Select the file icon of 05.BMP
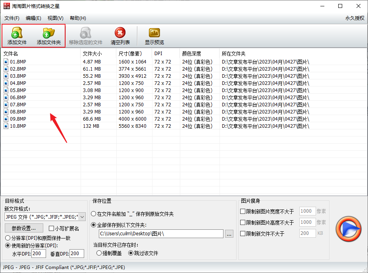The height and width of the screenshot is (273, 368). click(6, 90)
